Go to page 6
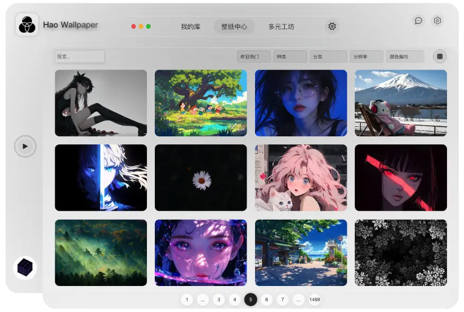 (x=267, y=300)
